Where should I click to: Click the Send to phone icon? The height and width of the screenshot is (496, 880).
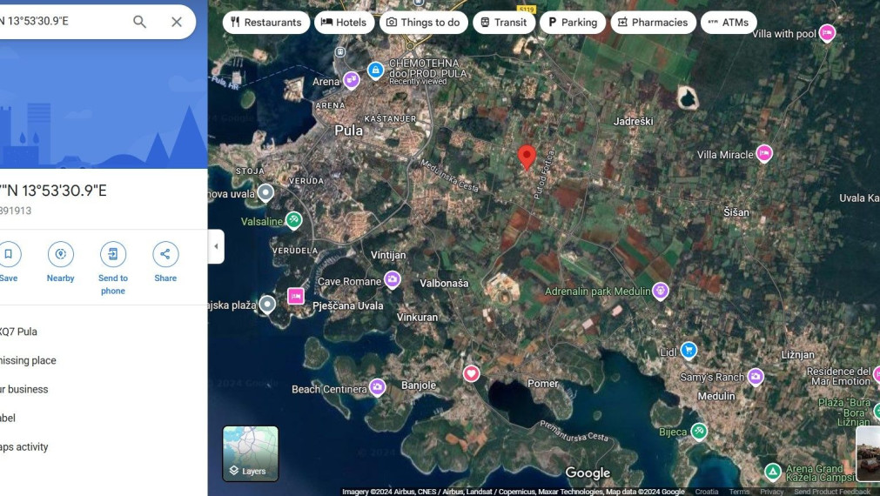click(113, 254)
